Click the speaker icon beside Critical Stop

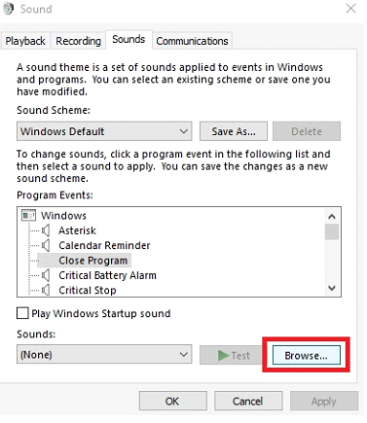coord(46,290)
